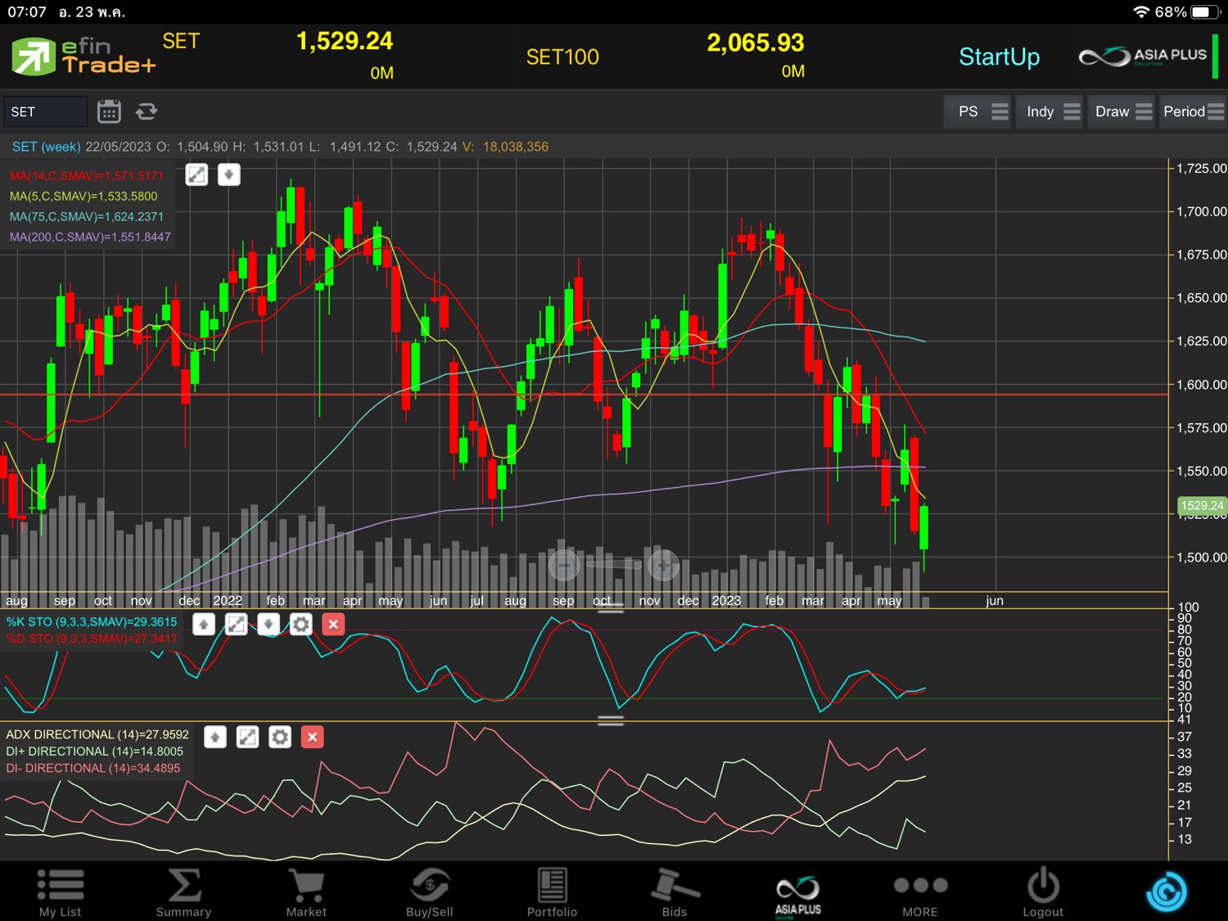Go to Market tab
Viewport: 1228px width, 921px height.
click(x=306, y=892)
